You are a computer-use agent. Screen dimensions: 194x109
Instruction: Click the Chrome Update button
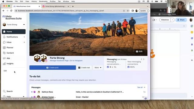[144, 11]
